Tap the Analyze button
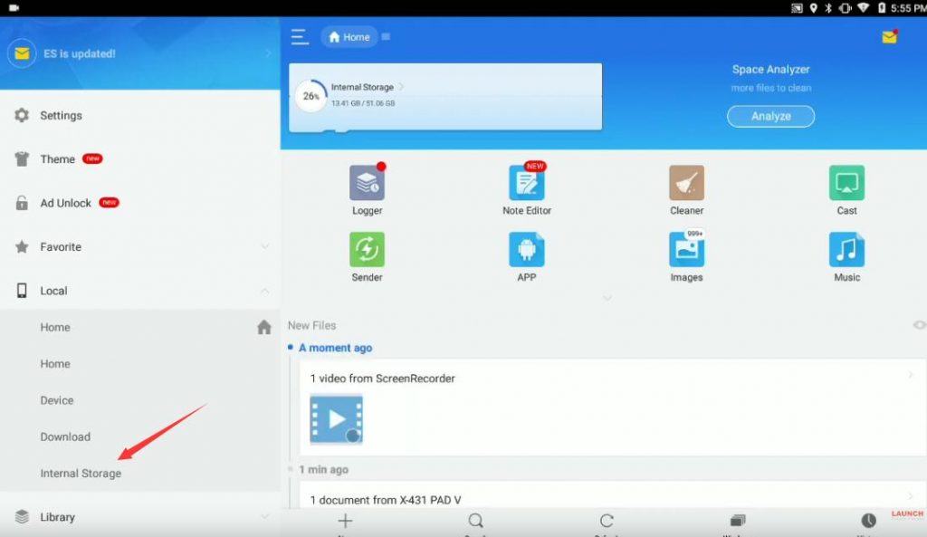 pos(770,116)
